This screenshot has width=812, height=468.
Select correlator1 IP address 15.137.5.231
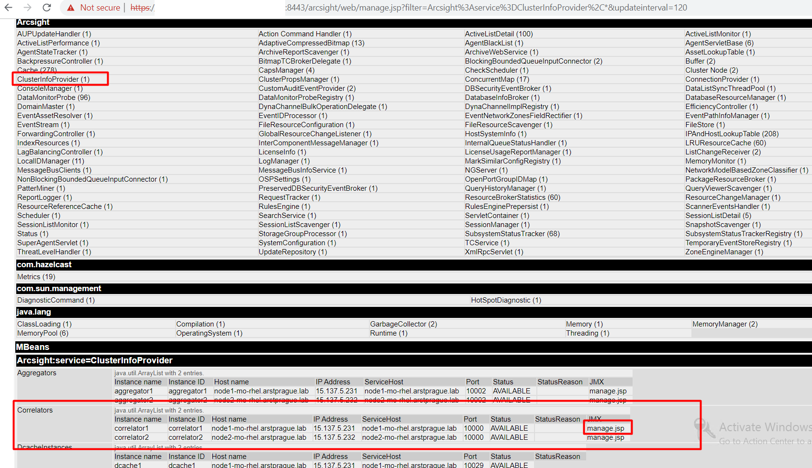334,428
